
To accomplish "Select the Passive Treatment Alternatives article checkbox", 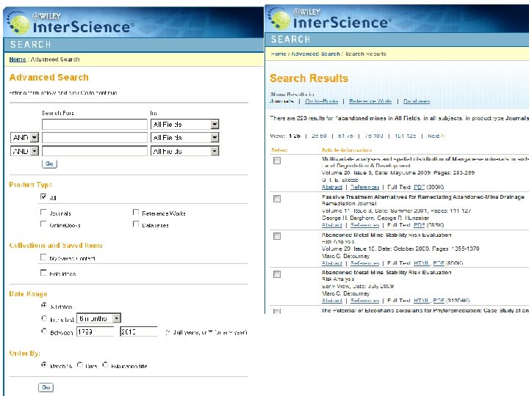I will [x=277, y=199].
